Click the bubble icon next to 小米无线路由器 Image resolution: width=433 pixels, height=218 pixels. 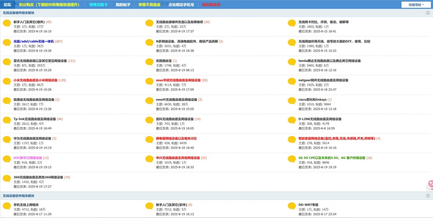coord(7,82)
